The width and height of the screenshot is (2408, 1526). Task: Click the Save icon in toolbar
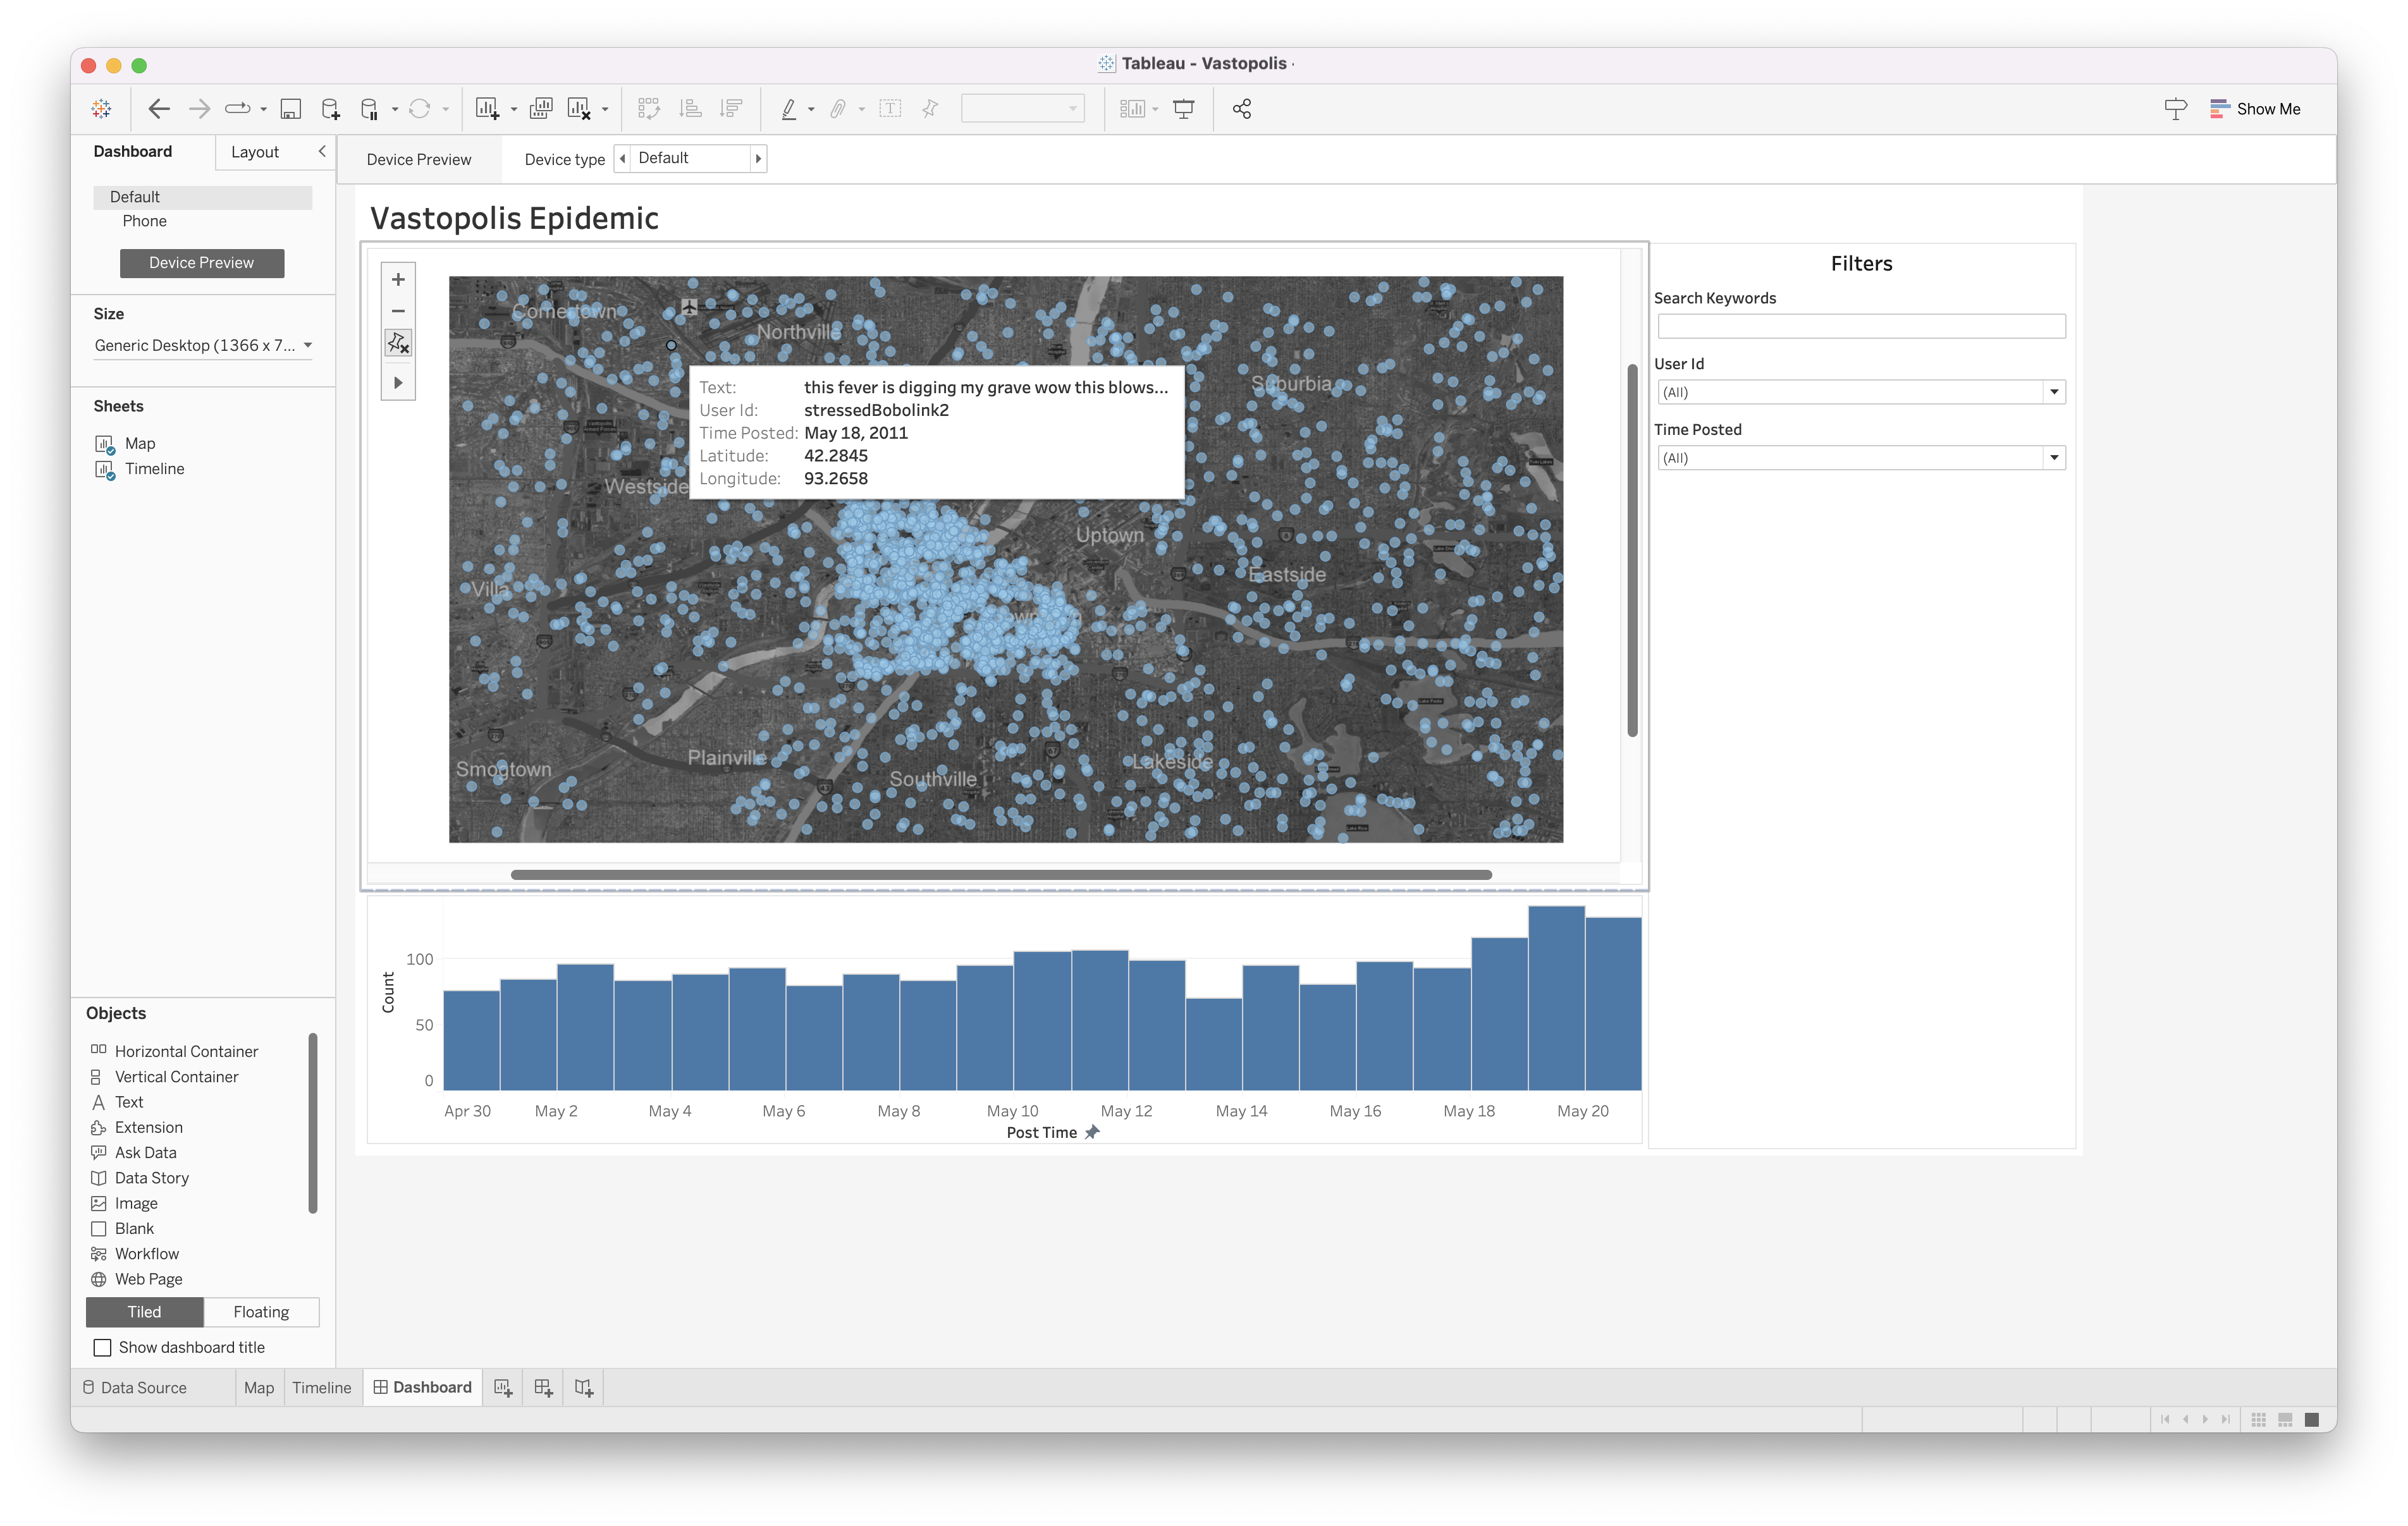tap(290, 109)
